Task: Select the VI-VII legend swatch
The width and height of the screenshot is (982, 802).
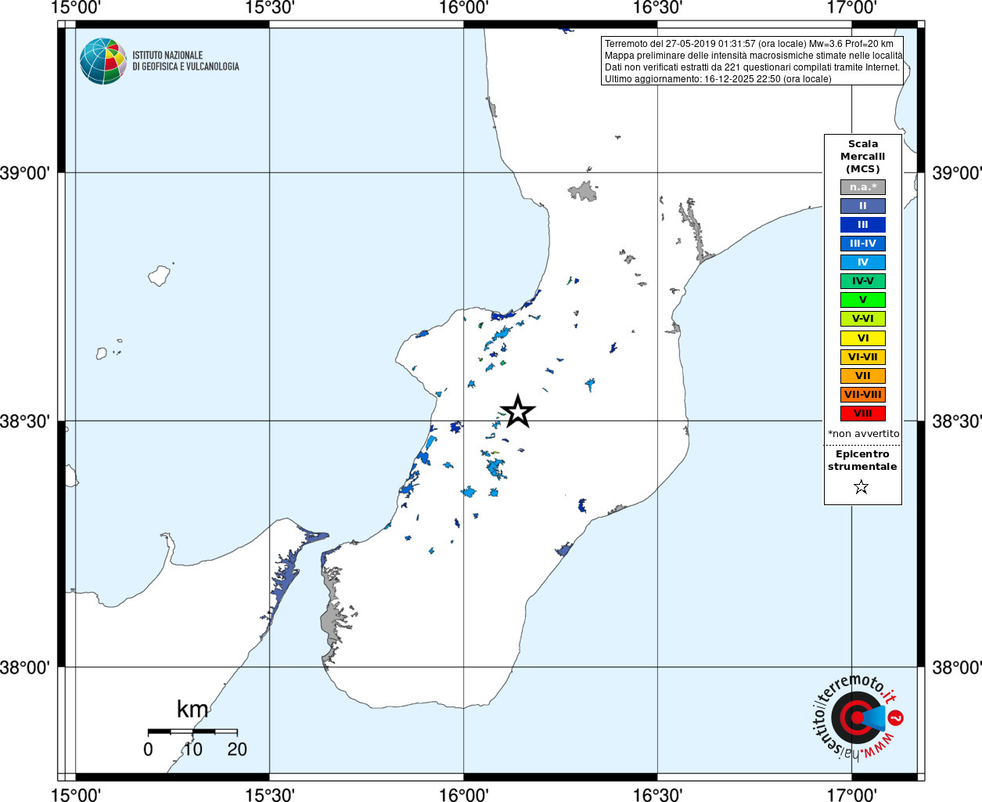Action: point(863,357)
